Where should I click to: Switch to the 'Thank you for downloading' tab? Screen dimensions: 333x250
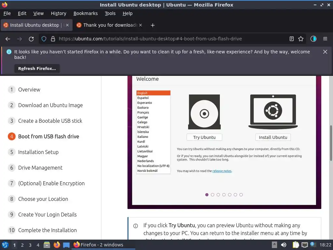click(109, 25)
